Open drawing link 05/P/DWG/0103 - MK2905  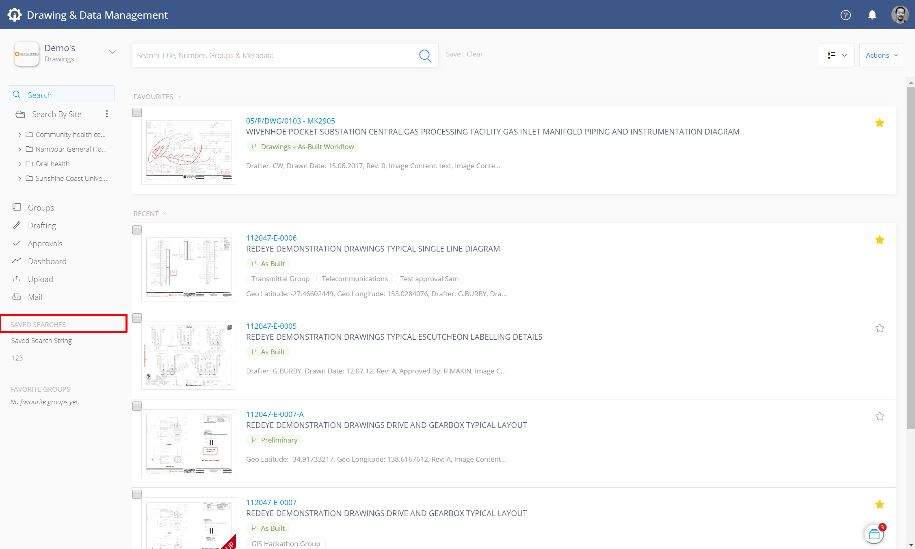click(290, 121)
